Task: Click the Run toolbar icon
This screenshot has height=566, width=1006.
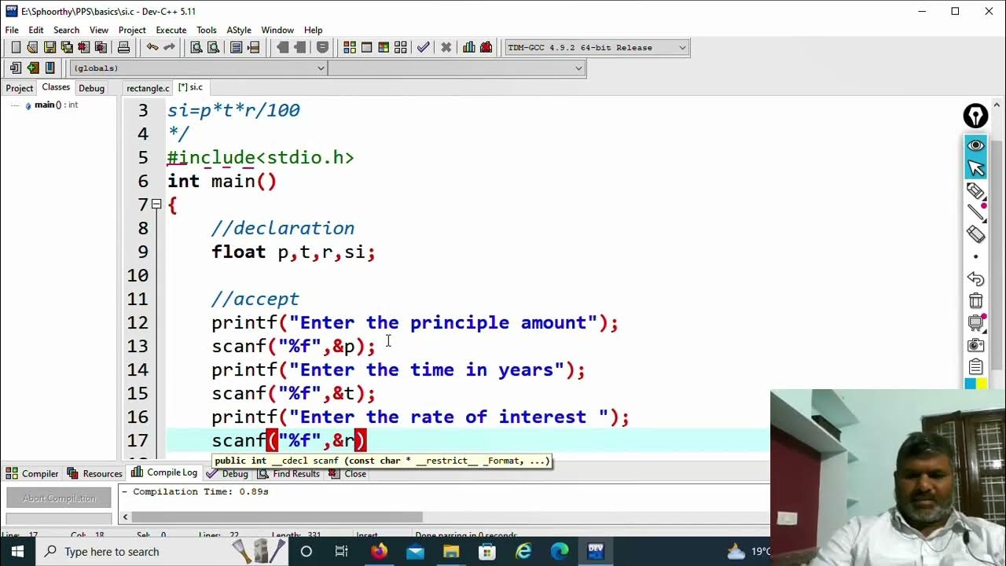Action: 366,47
